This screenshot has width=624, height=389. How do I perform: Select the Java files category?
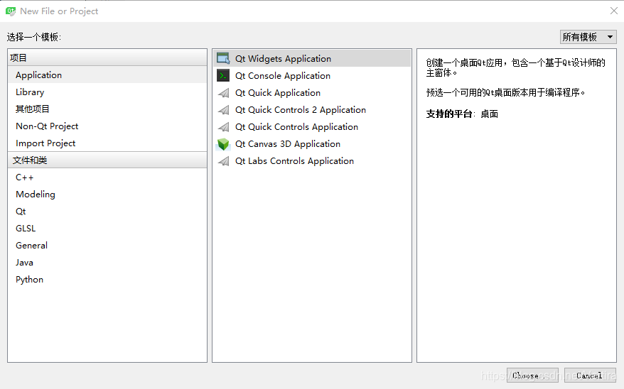(107, 263)
